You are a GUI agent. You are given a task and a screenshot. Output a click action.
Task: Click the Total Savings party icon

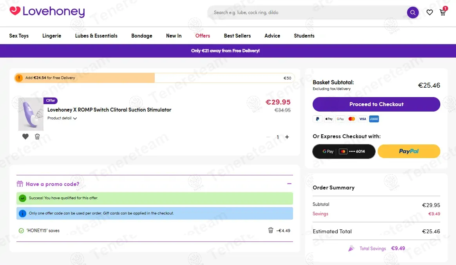coord(351,249)
